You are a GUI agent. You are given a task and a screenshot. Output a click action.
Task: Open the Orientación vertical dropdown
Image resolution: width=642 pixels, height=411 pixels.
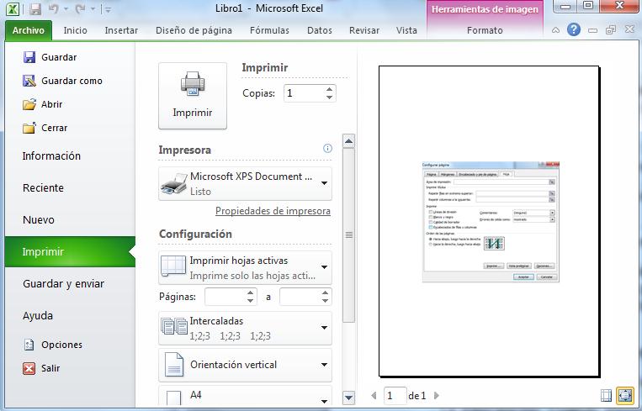click(x=245, y=365)
